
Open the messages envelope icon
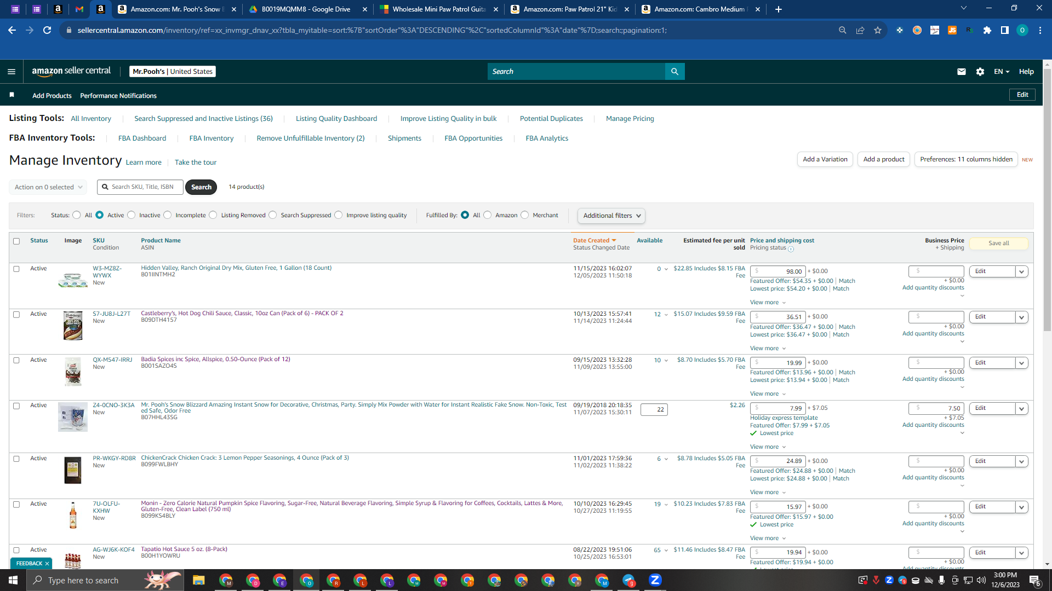[961, 72]
